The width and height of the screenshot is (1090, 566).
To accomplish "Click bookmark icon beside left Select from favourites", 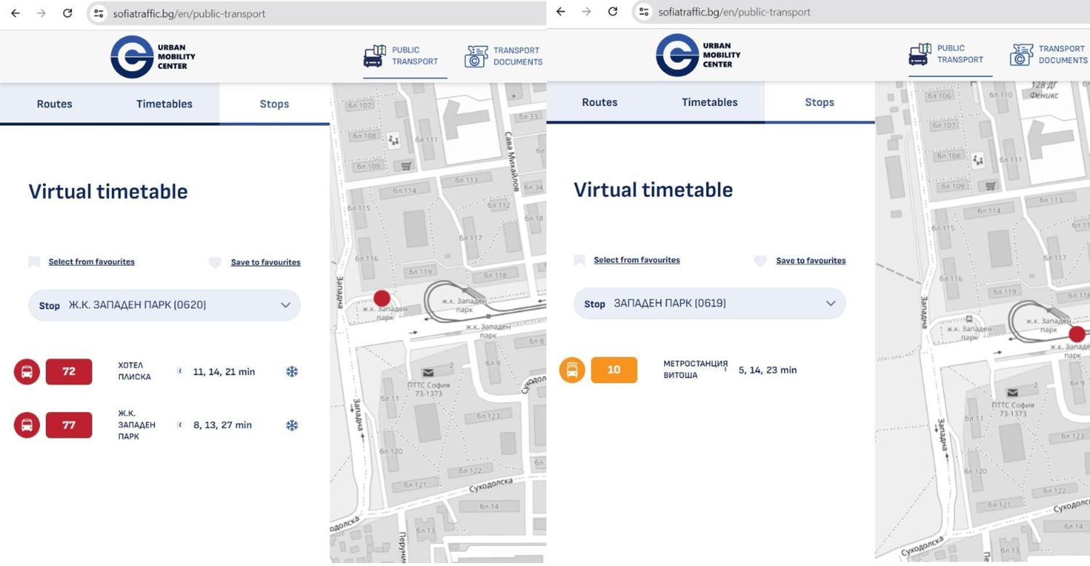I will pos(34,262).
